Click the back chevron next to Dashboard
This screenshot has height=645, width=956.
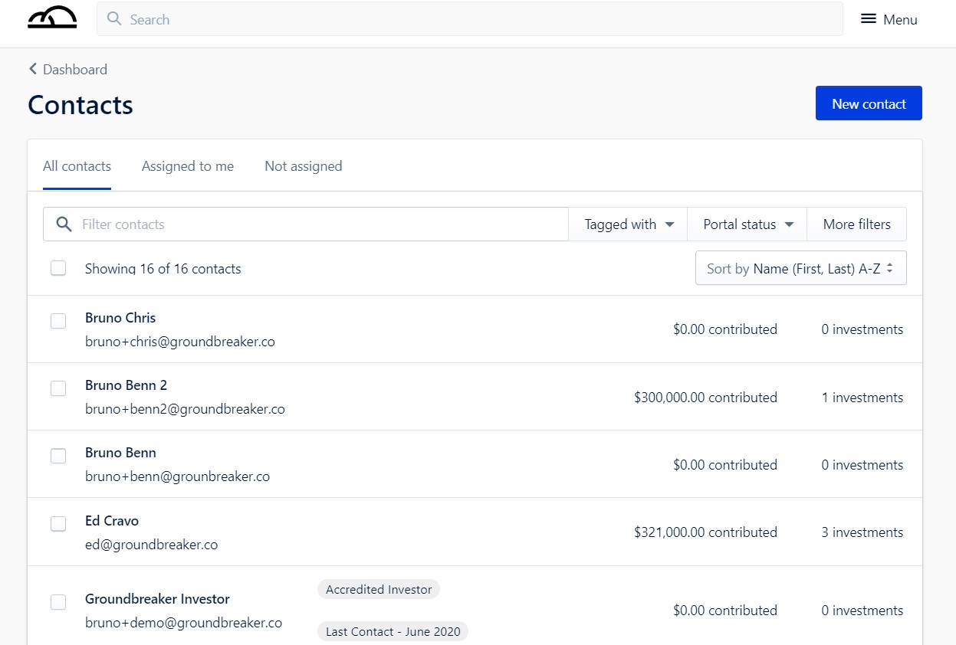point(32,69)
